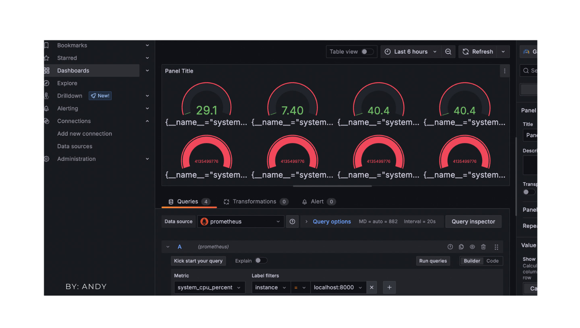Delete query A with the trash icon
This screenshot has width=580, height=328.
click(x=483, y=247)
